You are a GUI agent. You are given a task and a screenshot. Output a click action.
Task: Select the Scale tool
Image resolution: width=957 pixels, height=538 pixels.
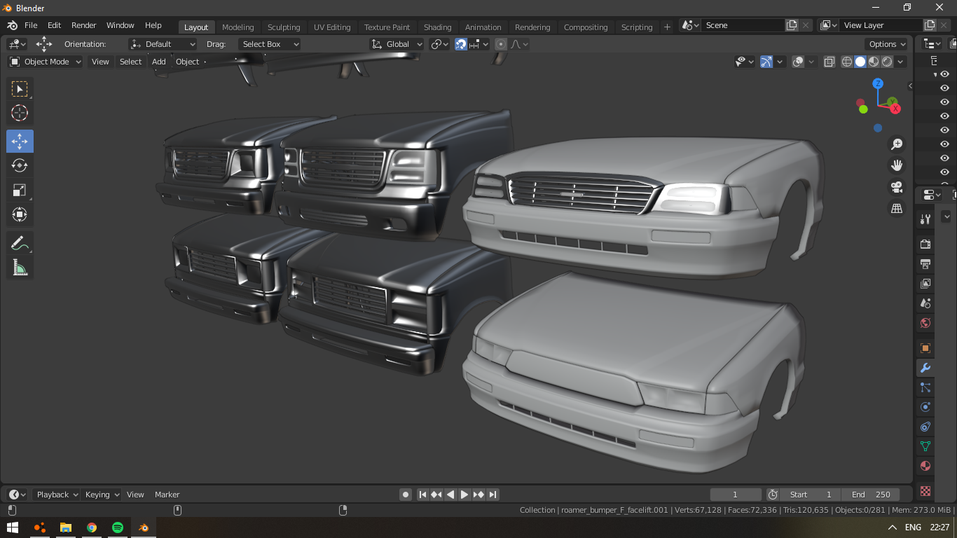(20, 190)
